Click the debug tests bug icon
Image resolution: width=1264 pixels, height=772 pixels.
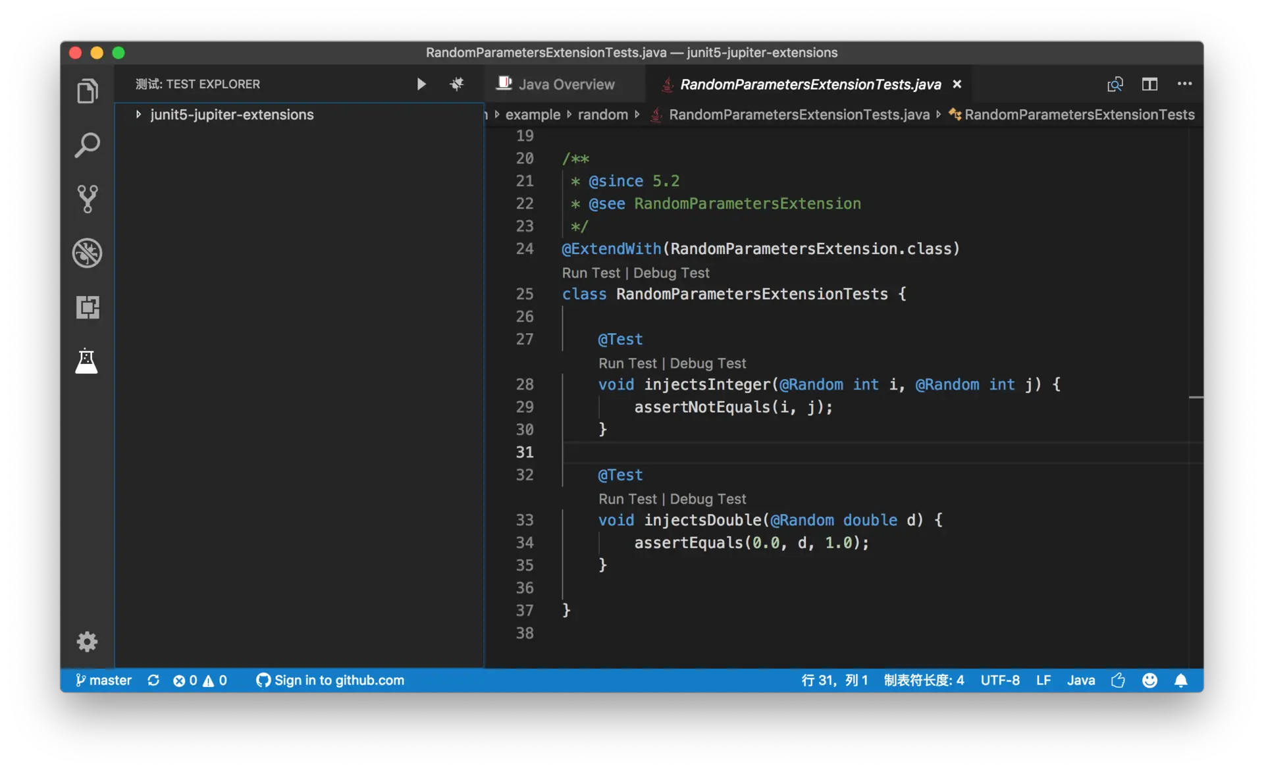456,84
